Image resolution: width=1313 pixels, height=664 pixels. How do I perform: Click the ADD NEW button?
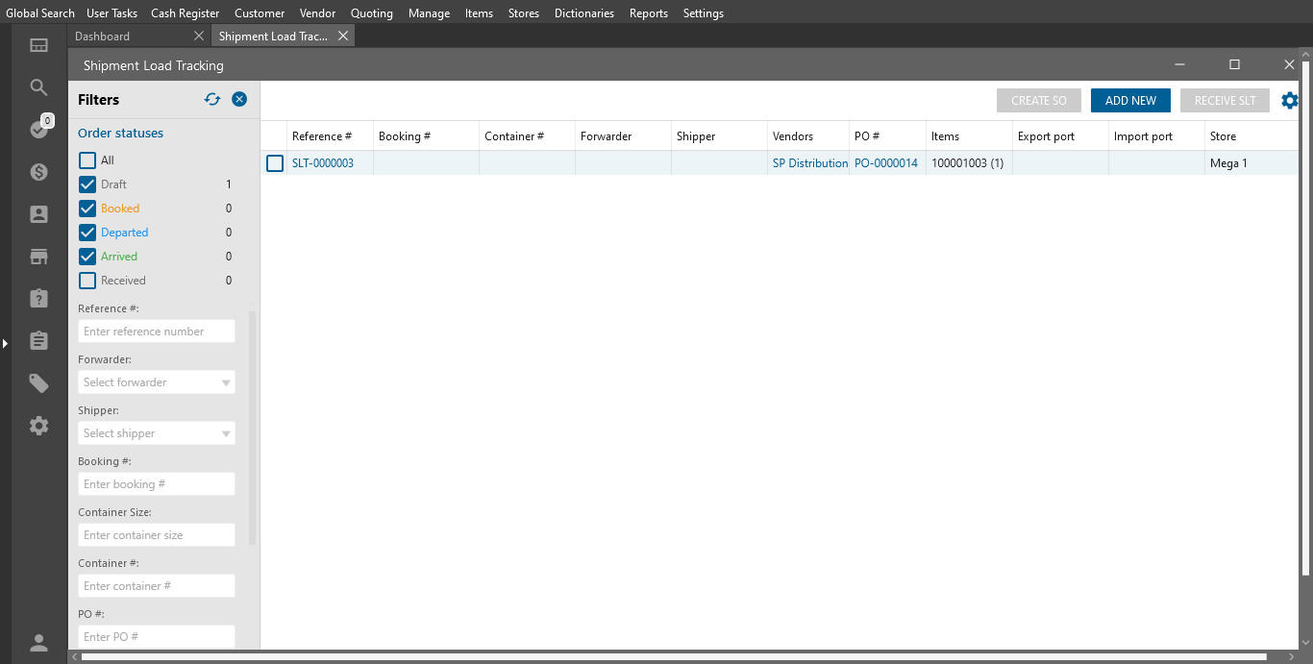(1130, 100)
